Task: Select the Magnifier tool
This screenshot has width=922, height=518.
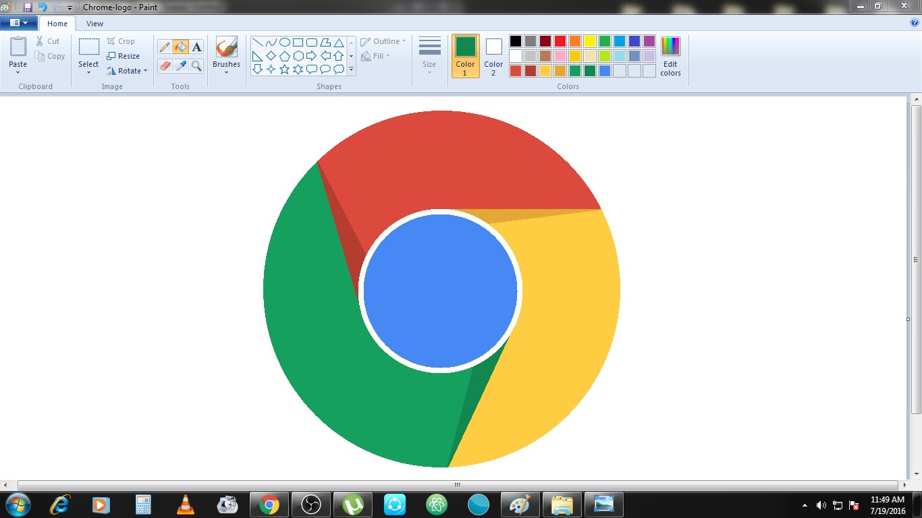Action: 196,66
